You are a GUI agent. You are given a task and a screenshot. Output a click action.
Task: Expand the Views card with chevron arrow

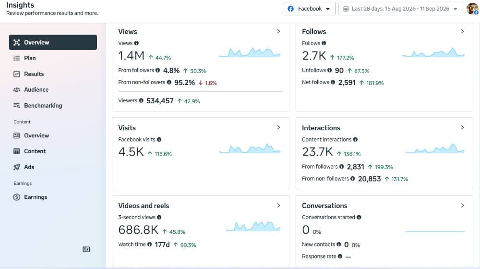278,31
